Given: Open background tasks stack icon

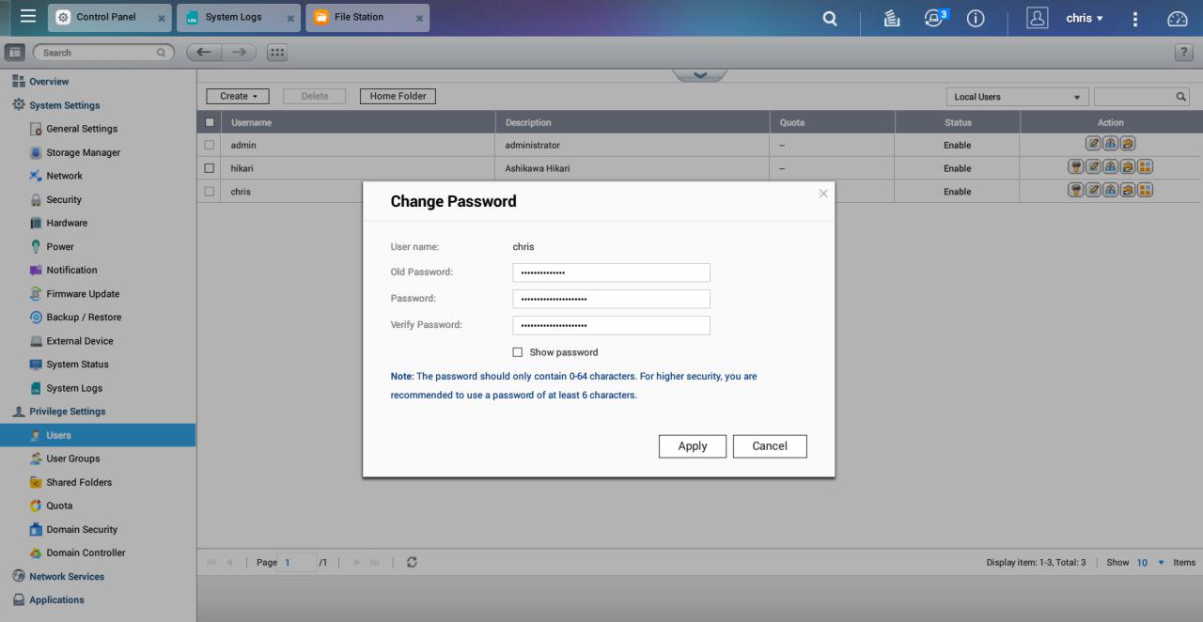Looking at the screenshot, I should coord(892,18).
